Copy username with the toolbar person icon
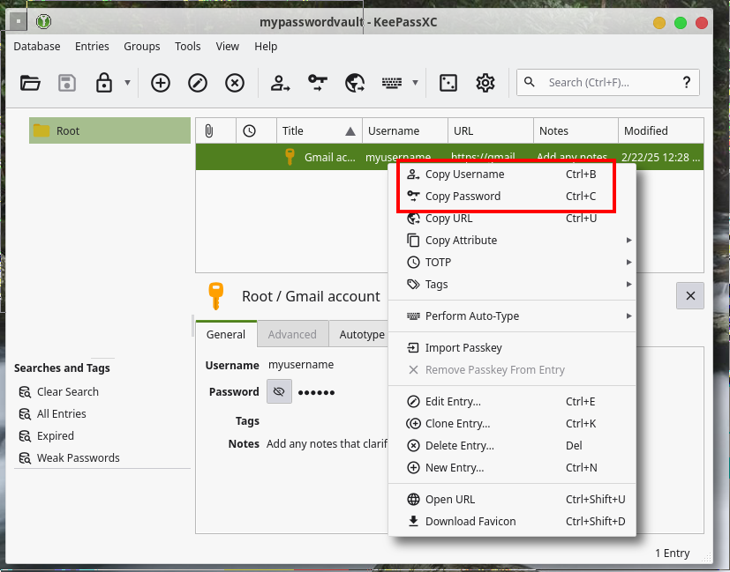 (281, 83)
